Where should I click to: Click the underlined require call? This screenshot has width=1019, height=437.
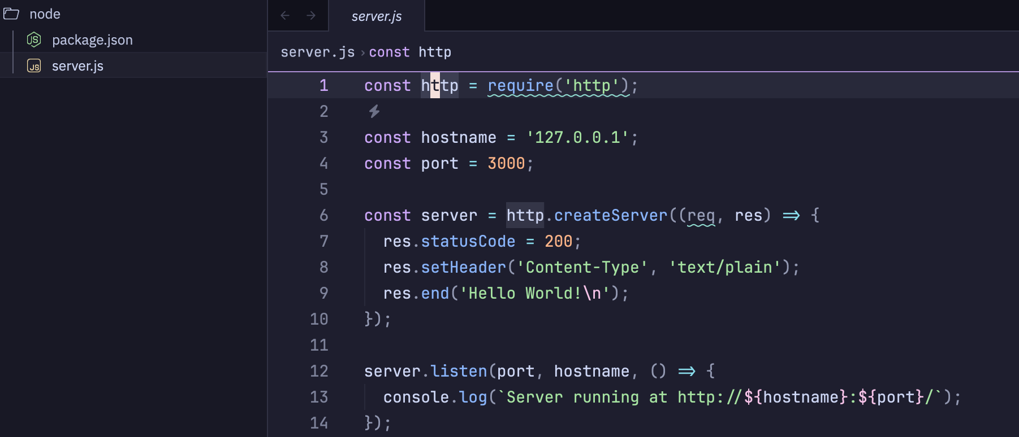[558, 86]
